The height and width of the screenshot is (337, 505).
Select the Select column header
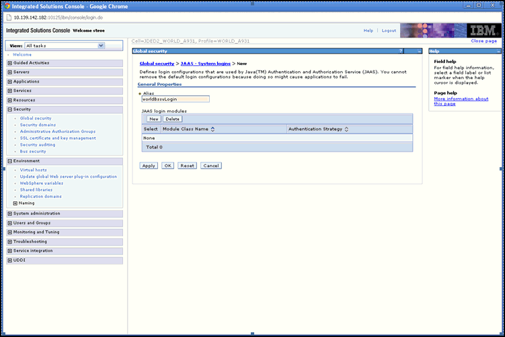(x=151, y=129)
